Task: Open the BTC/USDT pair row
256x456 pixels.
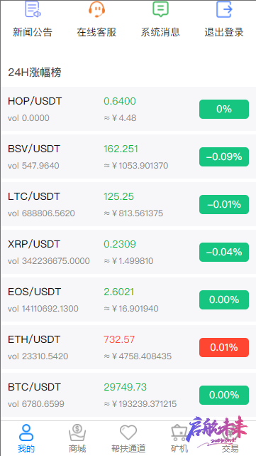Action: tap(128, 395)
